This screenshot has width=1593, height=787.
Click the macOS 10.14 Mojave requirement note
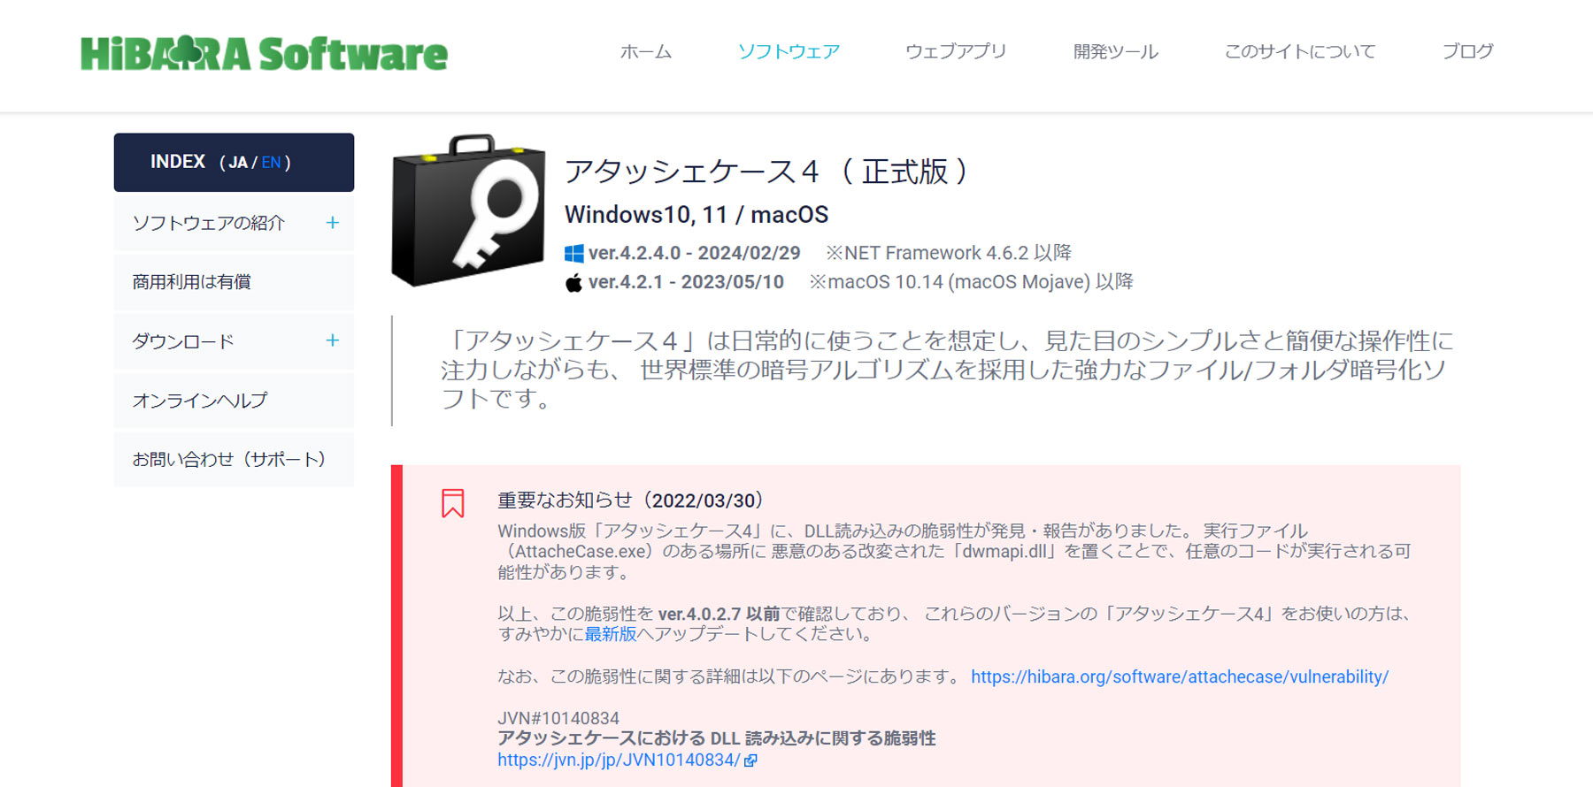pos(971,282)
